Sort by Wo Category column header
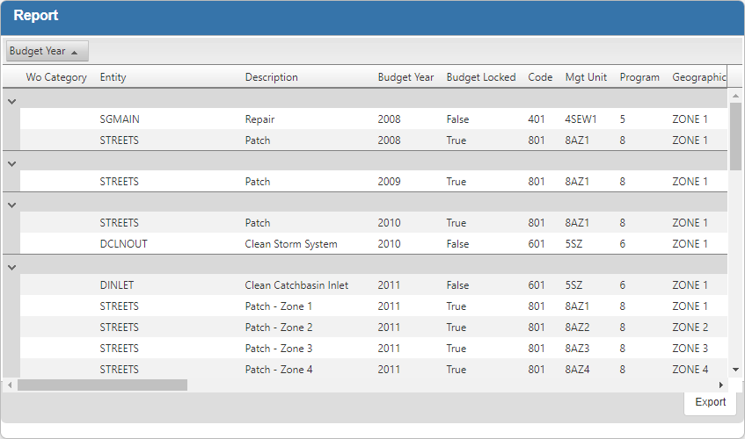This screenshot has height=439, width=745. (x=56, y=77)
